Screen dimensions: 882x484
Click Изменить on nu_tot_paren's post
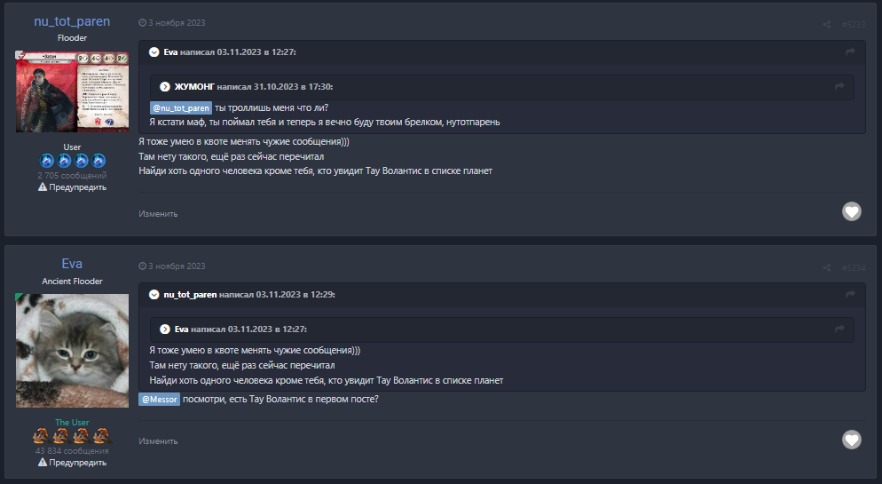coord(158,214)
